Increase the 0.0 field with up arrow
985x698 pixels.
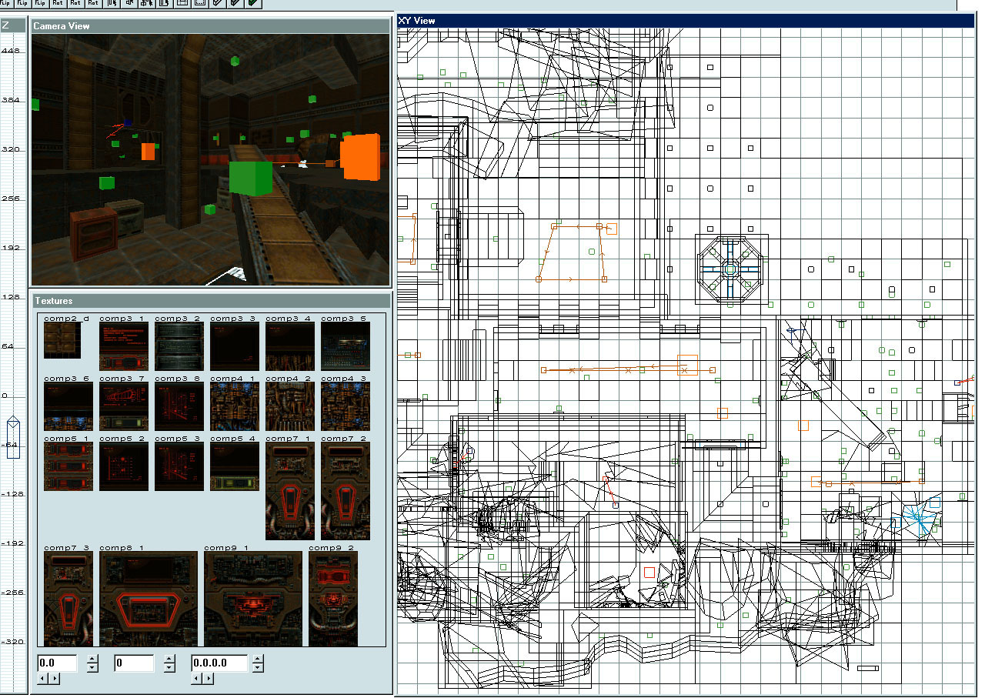click(92, 659)
